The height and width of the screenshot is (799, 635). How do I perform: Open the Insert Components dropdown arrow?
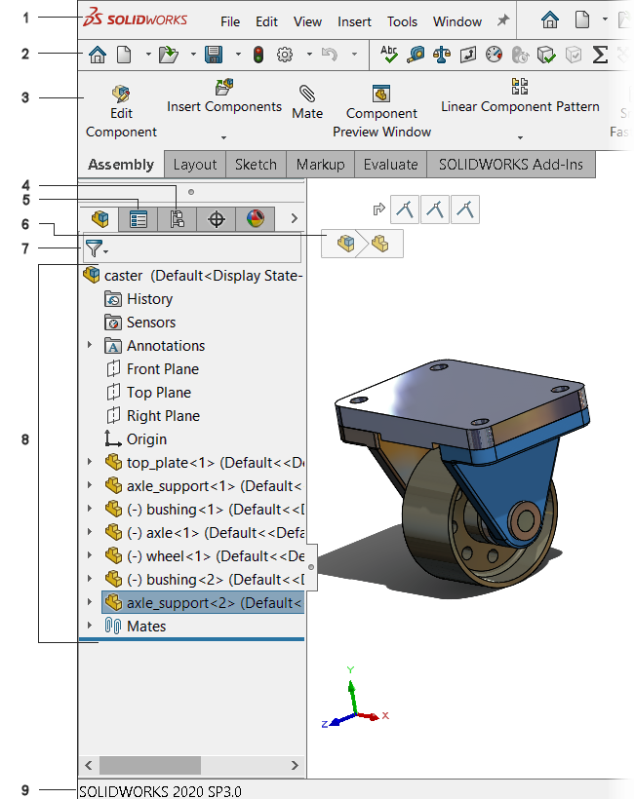pyautogui.click(x=223, y=137)
